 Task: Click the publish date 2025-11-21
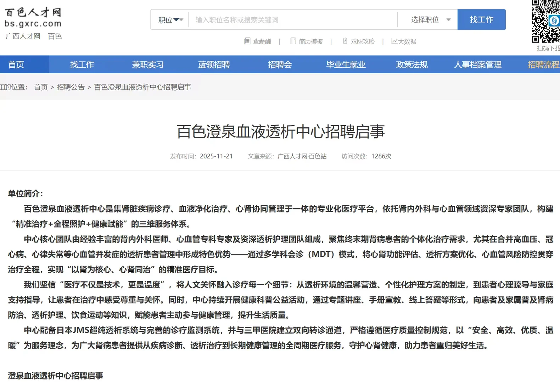[x=216, y=156]
